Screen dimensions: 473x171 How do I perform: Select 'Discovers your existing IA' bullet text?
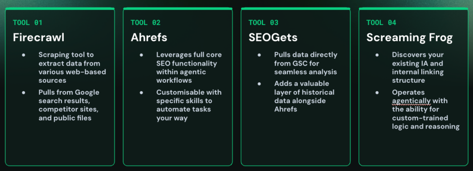418,67
